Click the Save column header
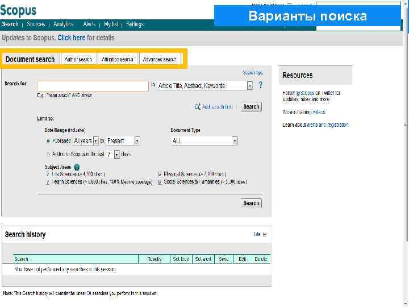Image resolution: width=409 pixels, height=307 pixels. tap(224, 259)
